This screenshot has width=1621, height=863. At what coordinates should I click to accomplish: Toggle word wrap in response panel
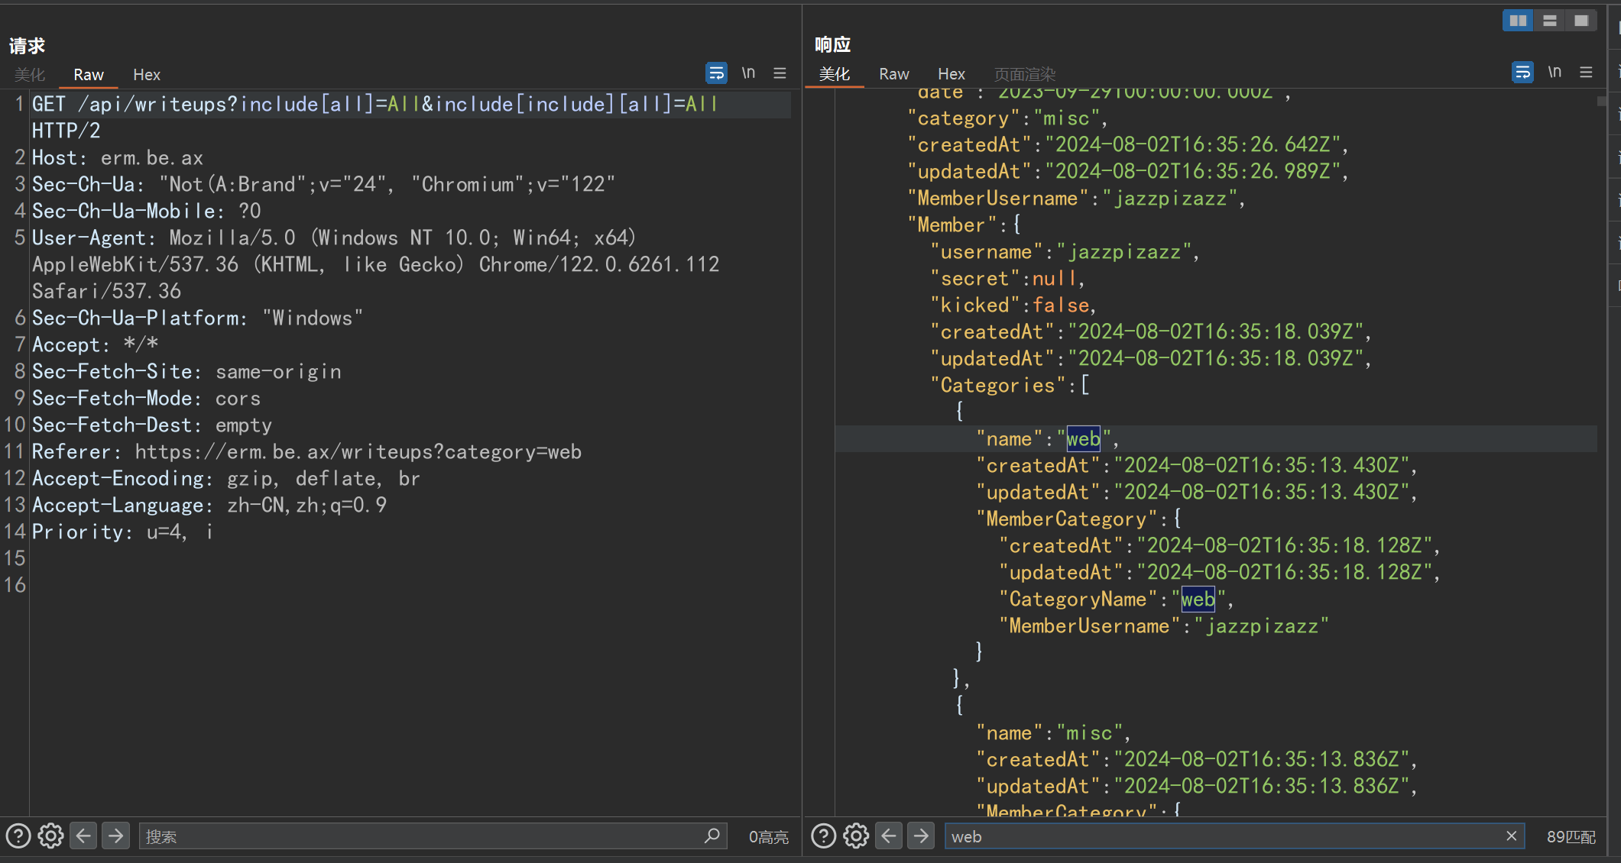[x=1522, y=73]
